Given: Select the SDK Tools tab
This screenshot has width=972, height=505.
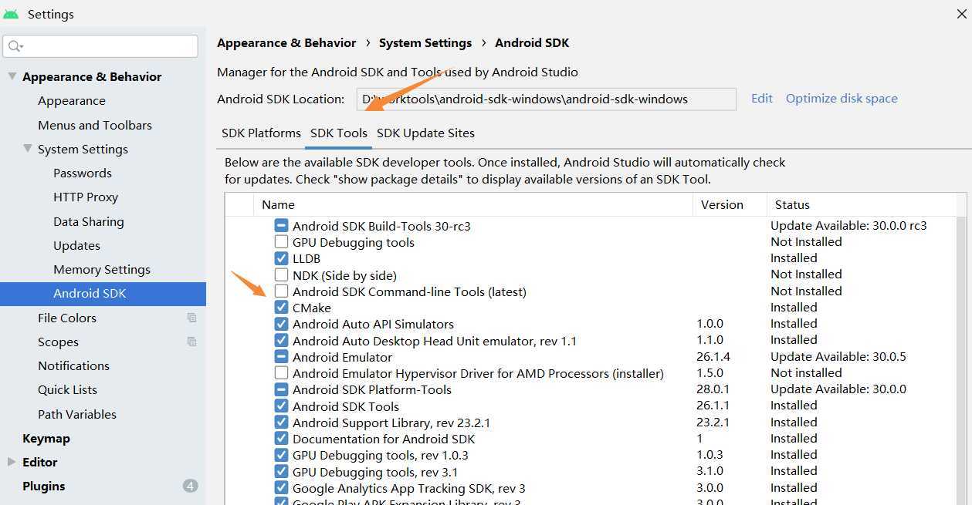Looking at the screenshot, I should click(339, 133).
